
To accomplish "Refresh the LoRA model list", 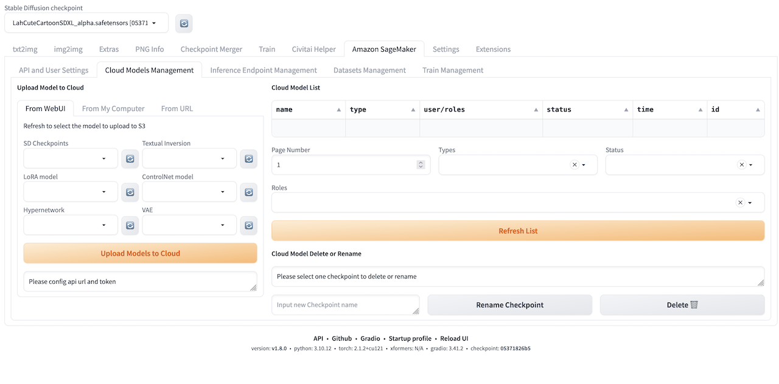I will (x=130, y=192).
